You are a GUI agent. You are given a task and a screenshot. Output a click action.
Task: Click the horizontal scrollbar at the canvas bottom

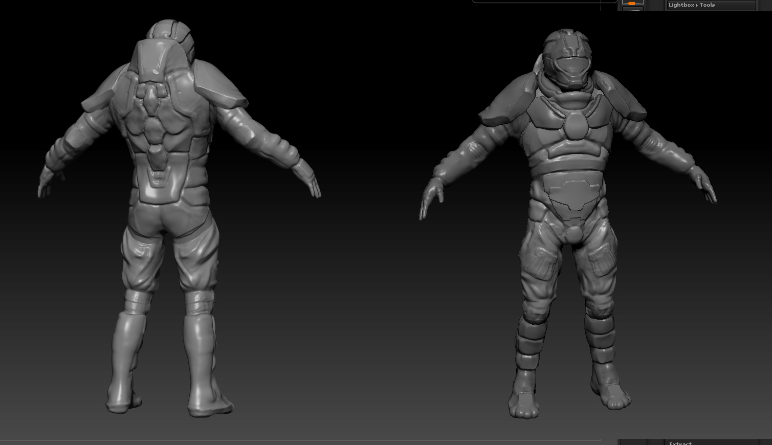tap(302, 439)
